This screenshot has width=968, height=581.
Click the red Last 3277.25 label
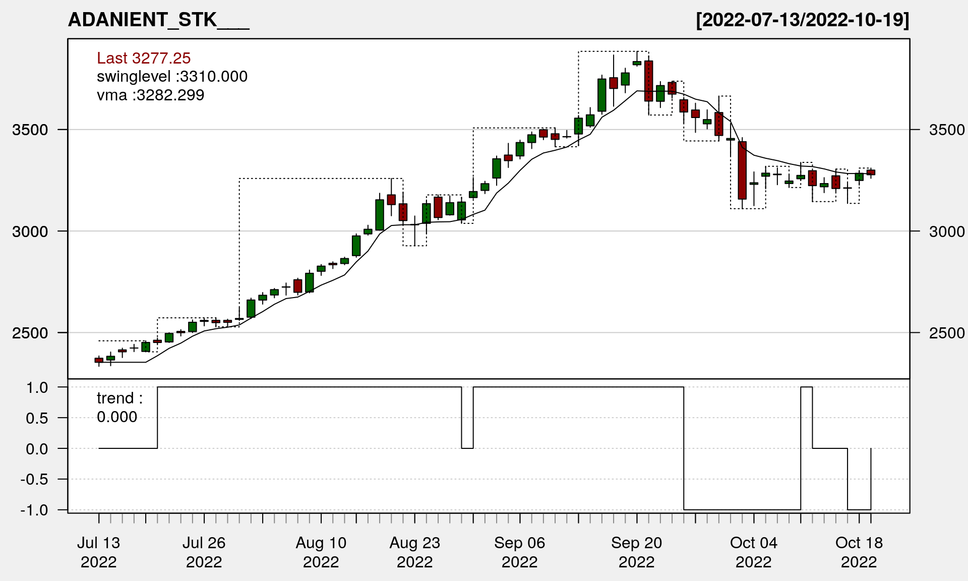click(144, 58)
